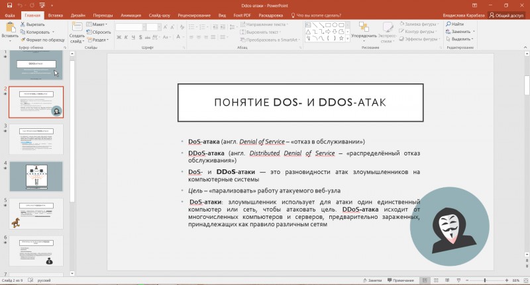530x285 pixels.
Task: Open the Дизайн ribbon tab
Action: click(78, 15)
